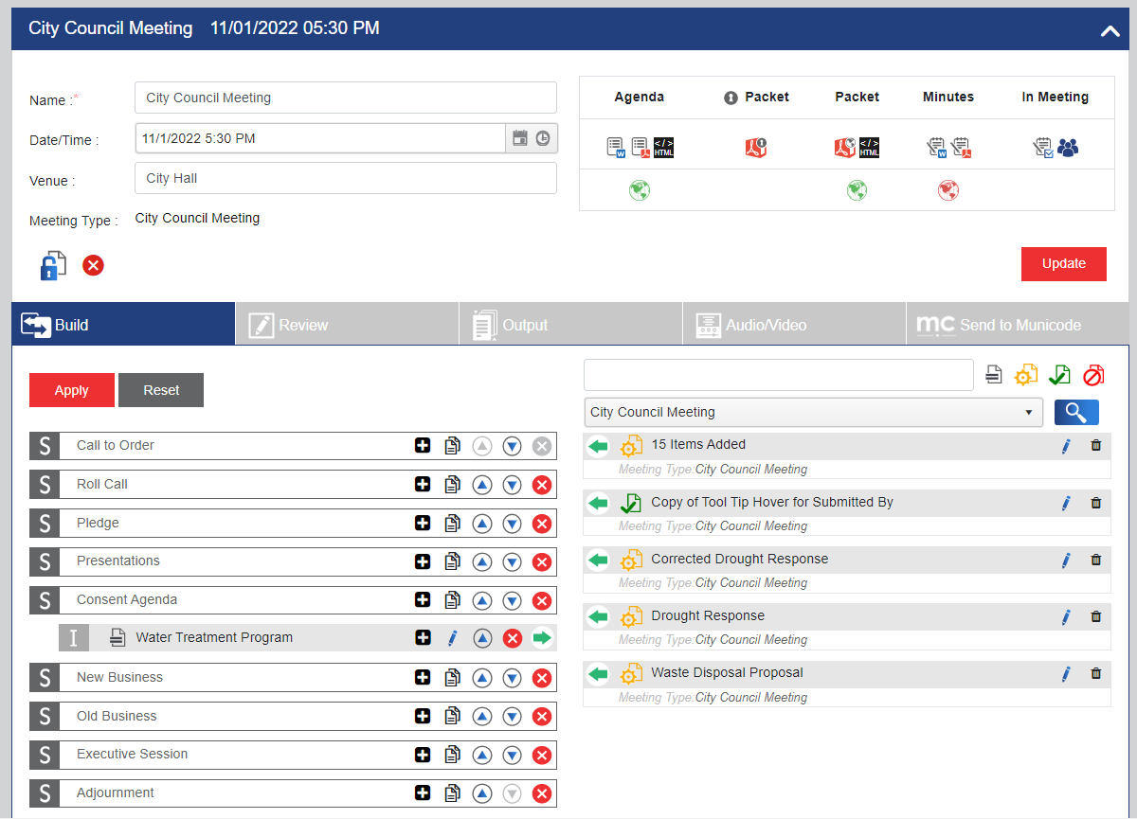The height and width of the screenshot is (819, 1137).
Task: Click the private Packet PDF icon
Action: pyautogui.click(x=755, y=148)
